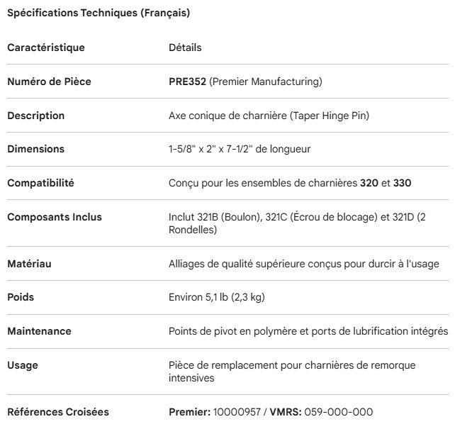Click the "Compatibilité" row label

(40, 183)
